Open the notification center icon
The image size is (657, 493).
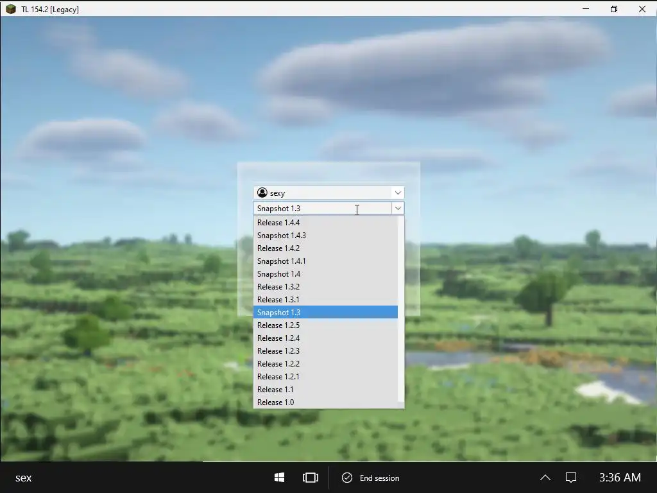pyautogui.click(x=571, y=478)
